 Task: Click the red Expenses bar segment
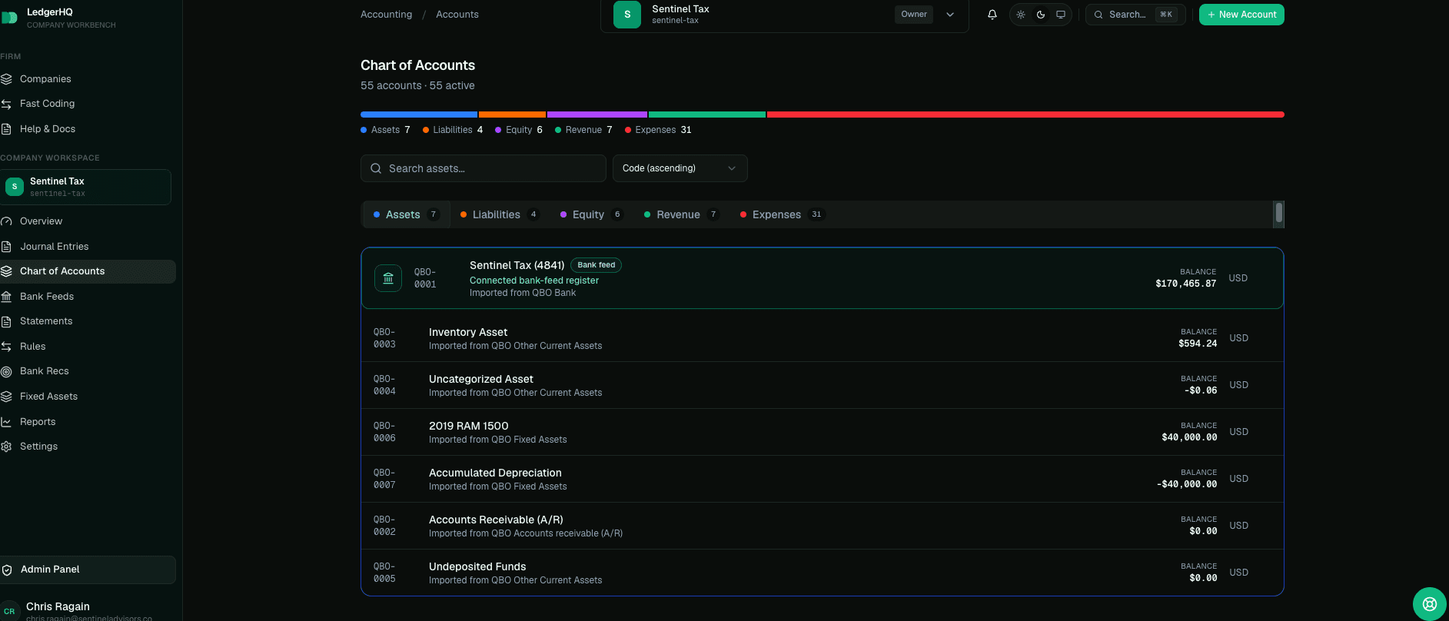1025,115
